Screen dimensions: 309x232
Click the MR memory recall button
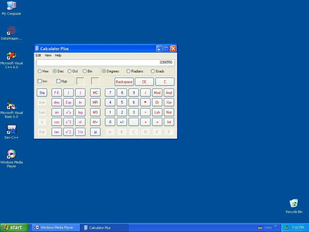(x=95, y=102)
